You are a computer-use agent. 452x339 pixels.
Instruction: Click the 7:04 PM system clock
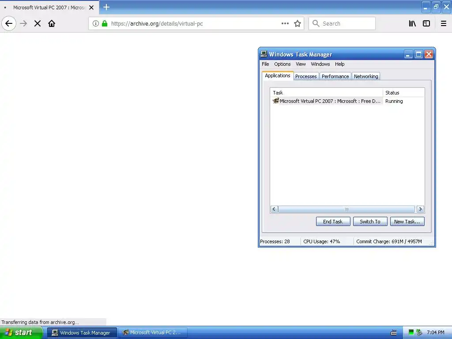[x=436, y=333]
